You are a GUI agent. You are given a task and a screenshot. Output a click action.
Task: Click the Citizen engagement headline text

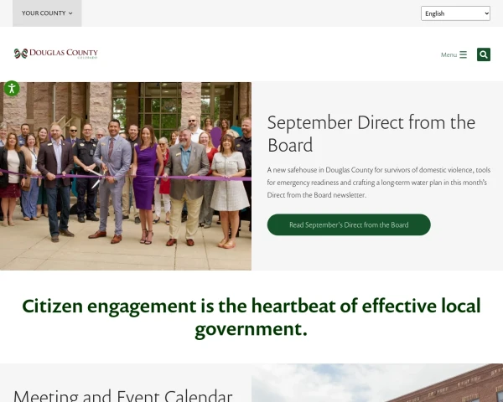(251, 317)
